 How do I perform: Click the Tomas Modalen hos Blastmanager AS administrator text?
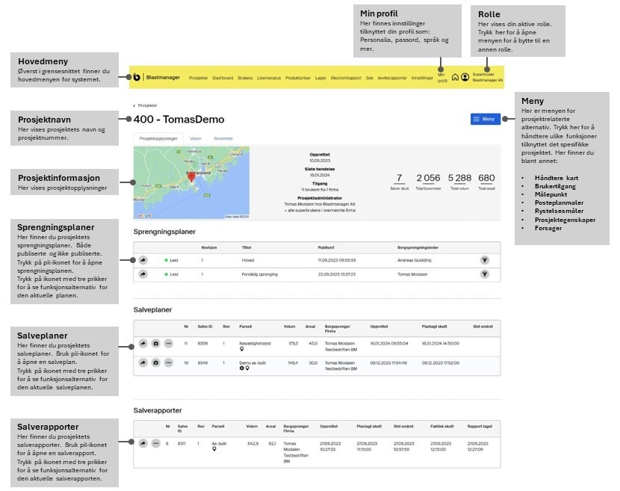click(320, 204)
